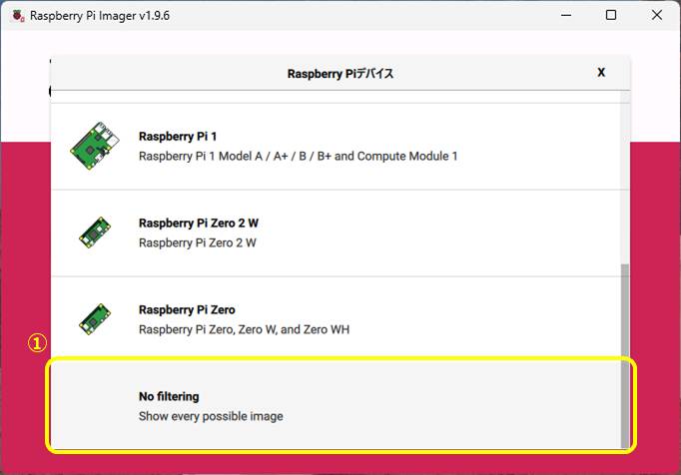Minimize the Raspberry Pi Imager window

coord(564,16)
